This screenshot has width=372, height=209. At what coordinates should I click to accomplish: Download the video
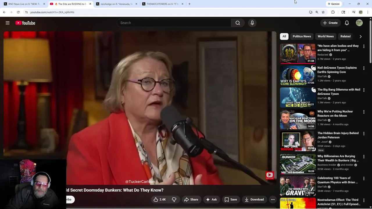point(254,199)
